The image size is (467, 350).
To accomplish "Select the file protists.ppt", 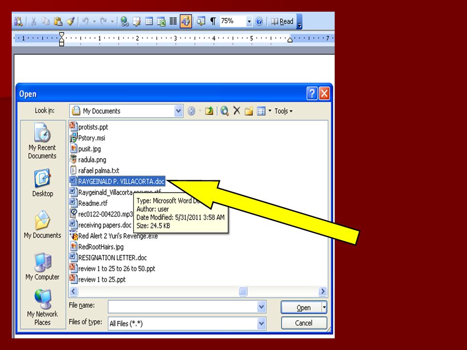I will [x=89, y=127].
